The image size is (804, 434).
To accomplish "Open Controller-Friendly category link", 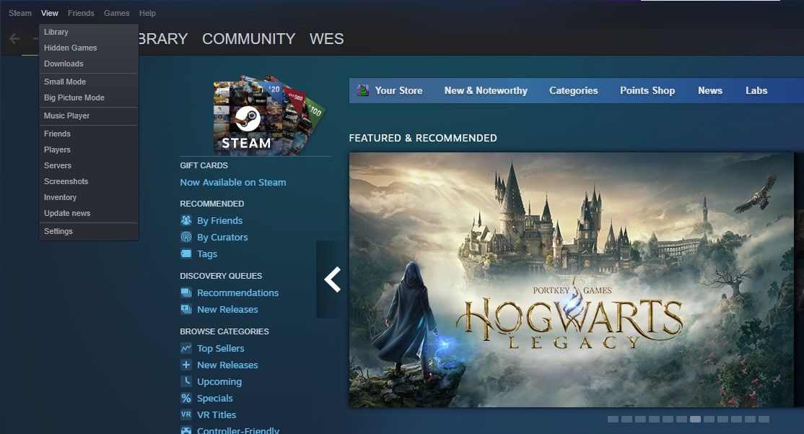I will (238, 430).
